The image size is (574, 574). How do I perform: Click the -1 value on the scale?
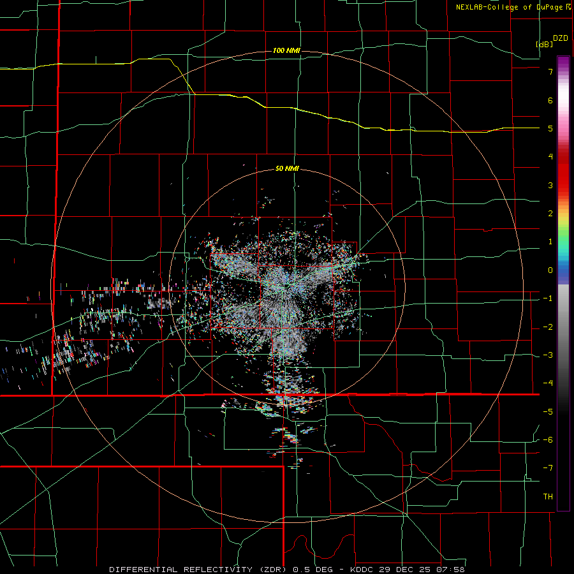(548, 298)
